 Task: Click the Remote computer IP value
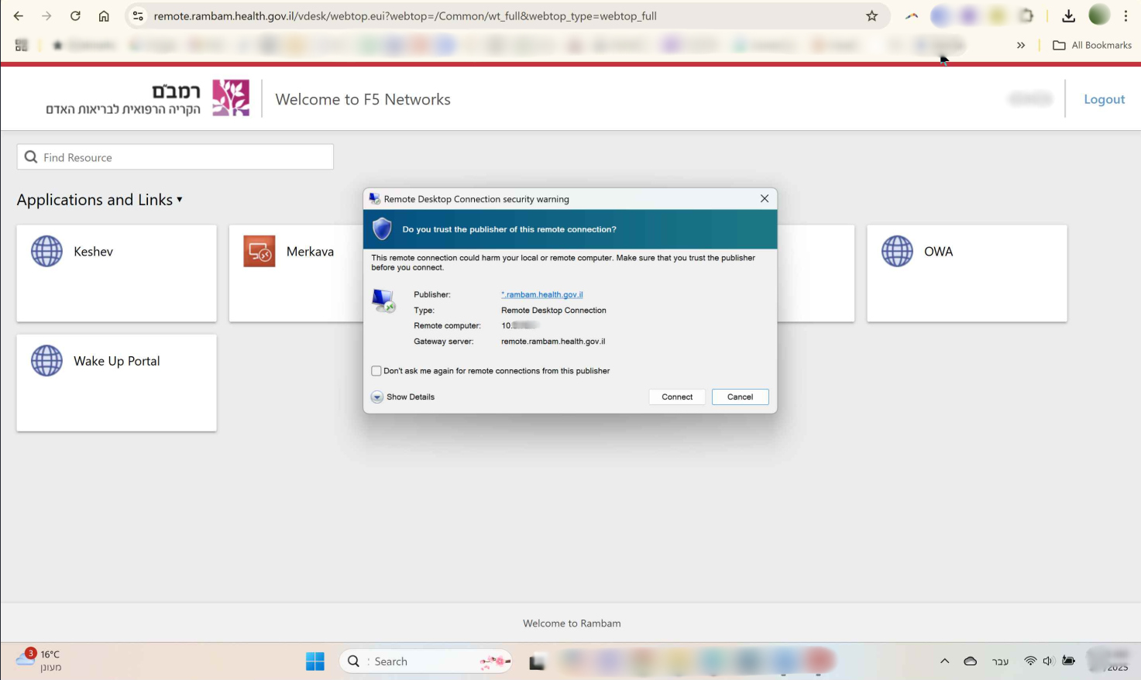tap(519, 325)
